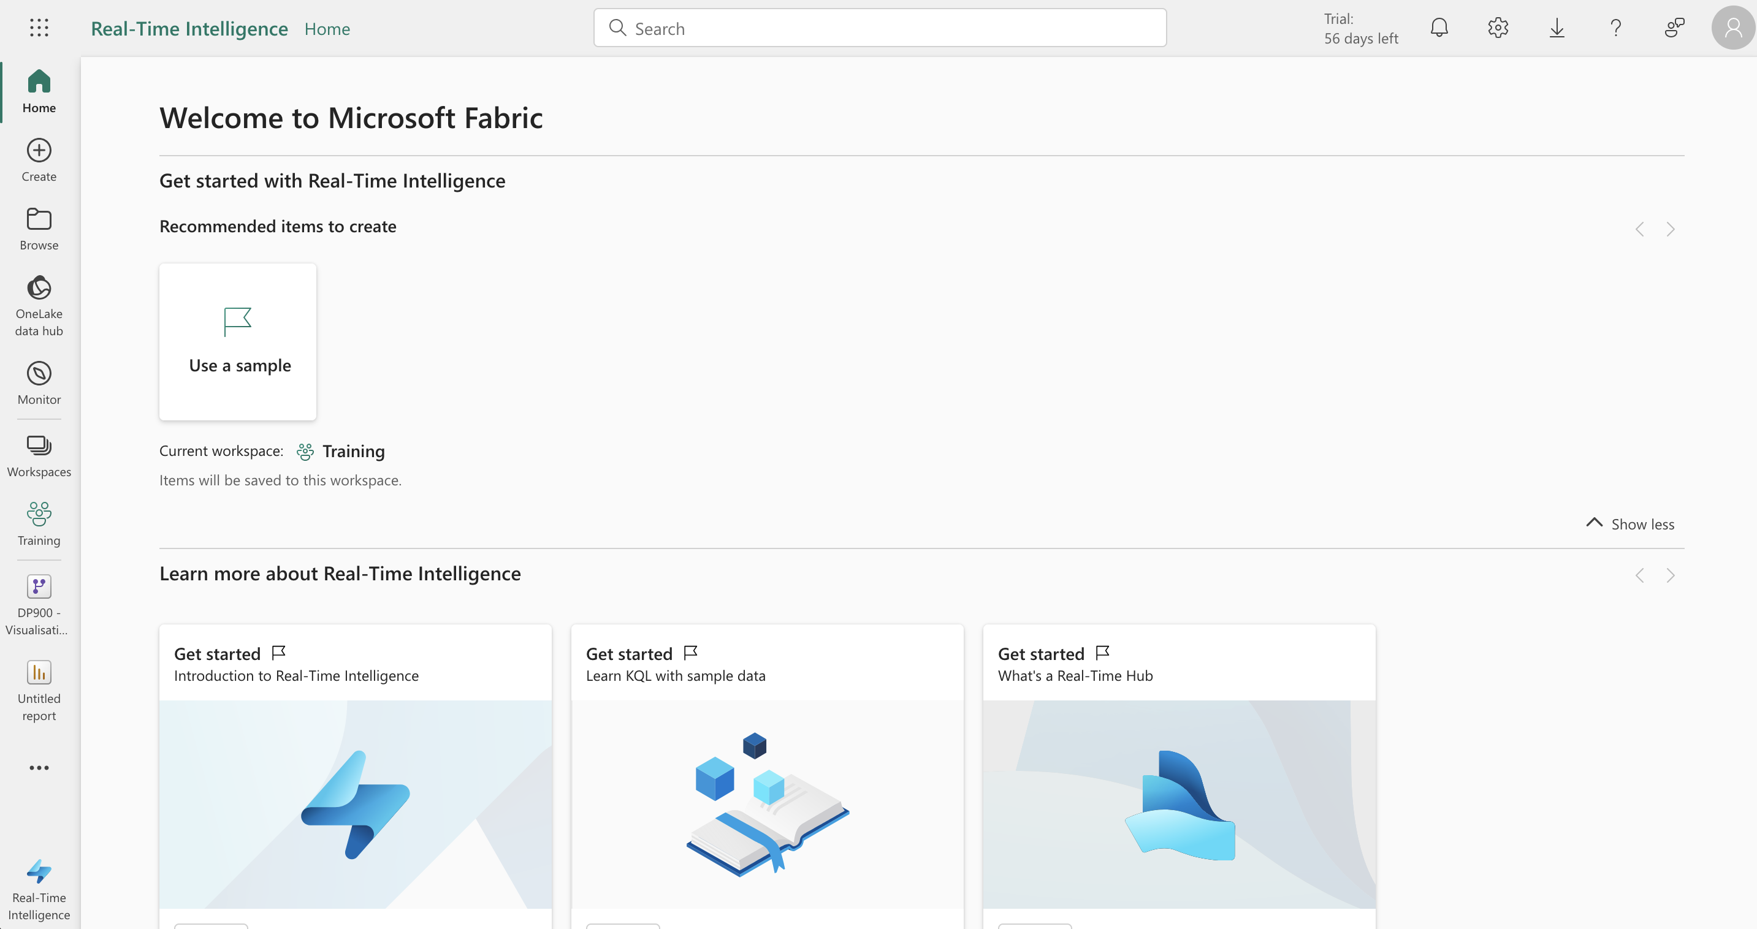
Task: Open OneLake data hub
Action: (x=39, y=306)
